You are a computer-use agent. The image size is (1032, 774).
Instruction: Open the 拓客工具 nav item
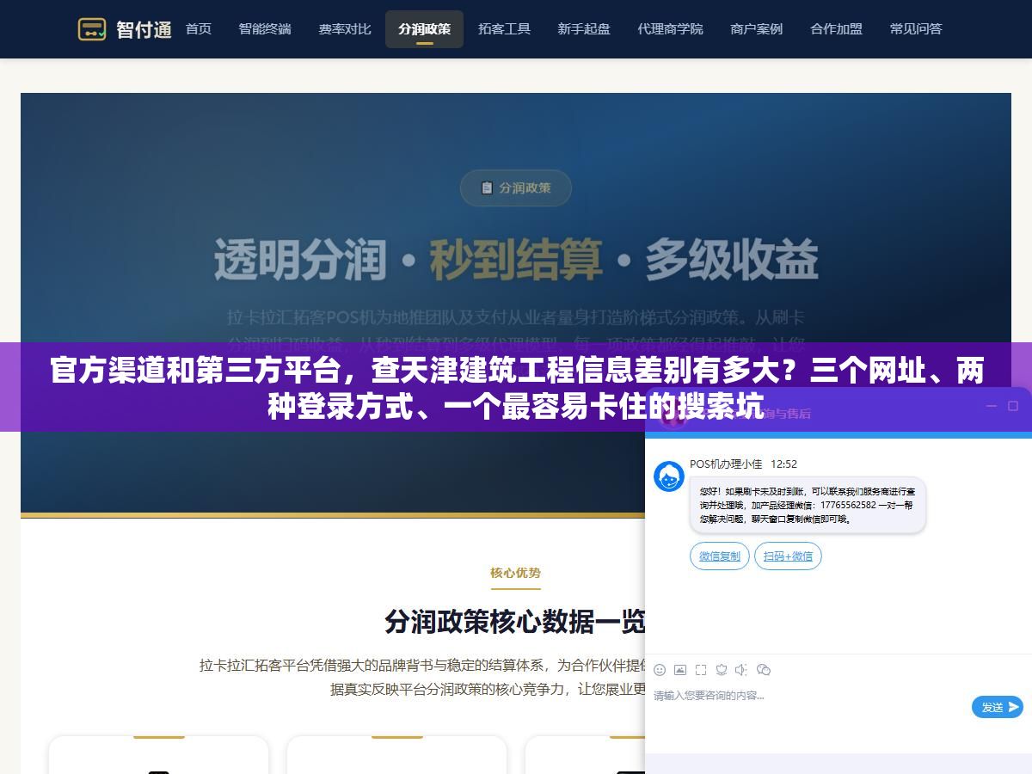504,29
